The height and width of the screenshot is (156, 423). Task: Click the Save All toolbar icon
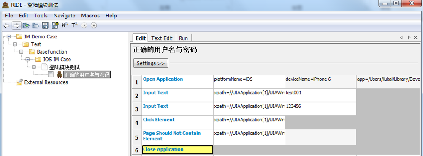click(55, 26)
